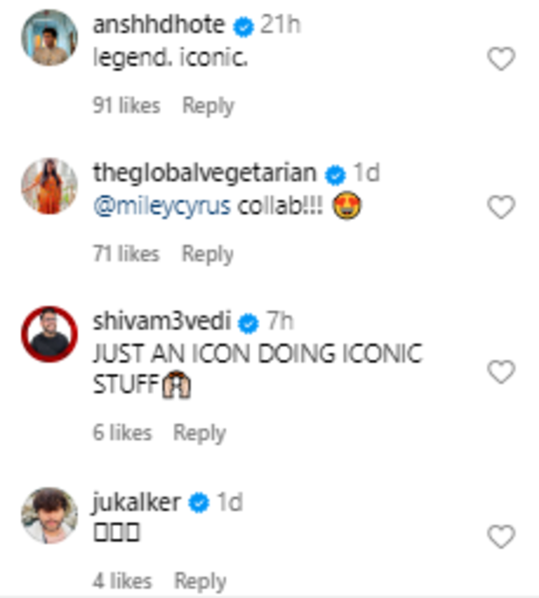Like jukalker's comment with heart icon

(x=500, y=536)
